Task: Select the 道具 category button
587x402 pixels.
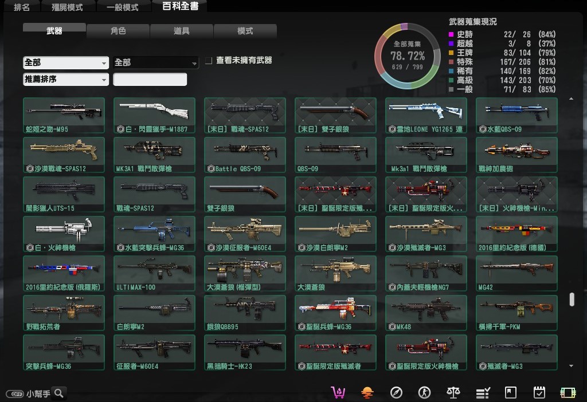Action: (182, 31)
